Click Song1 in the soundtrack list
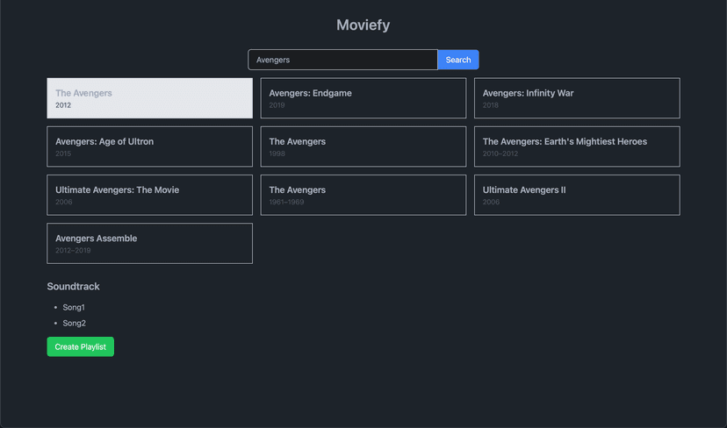 coord(74,308)
